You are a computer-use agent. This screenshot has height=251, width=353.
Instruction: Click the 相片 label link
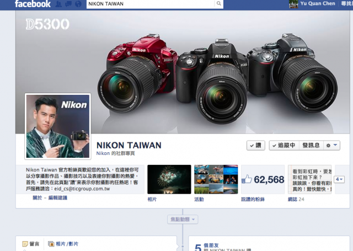click(152, 200)
